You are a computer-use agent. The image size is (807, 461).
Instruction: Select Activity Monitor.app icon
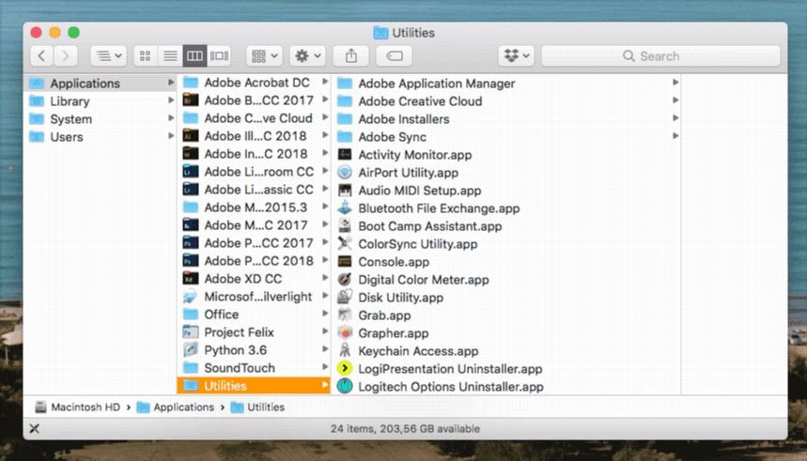[344, 155]
